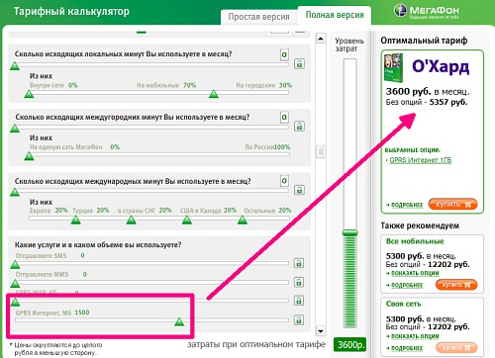Open GPRS Интернет 1ГБ option link
The height and width of the screenshot is (358, 495).
pyautogui.click(x=421, y=160)
